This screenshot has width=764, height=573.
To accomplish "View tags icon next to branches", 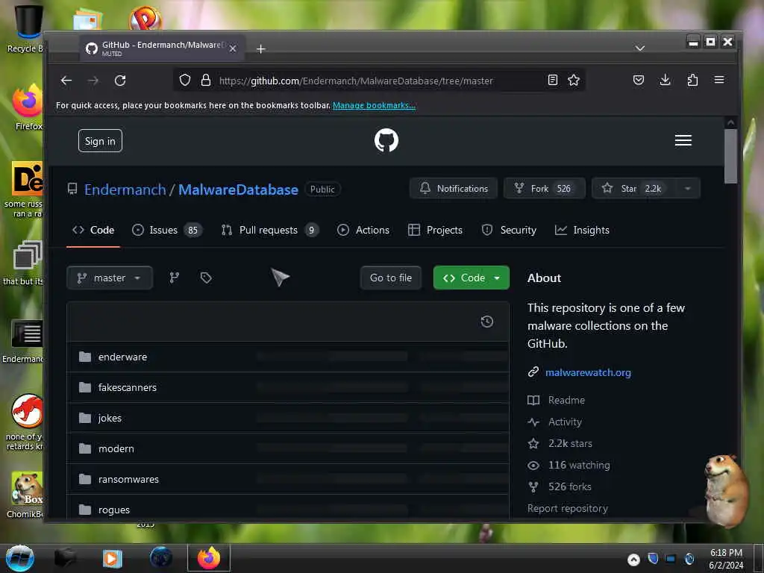I will tap(206, 278).
